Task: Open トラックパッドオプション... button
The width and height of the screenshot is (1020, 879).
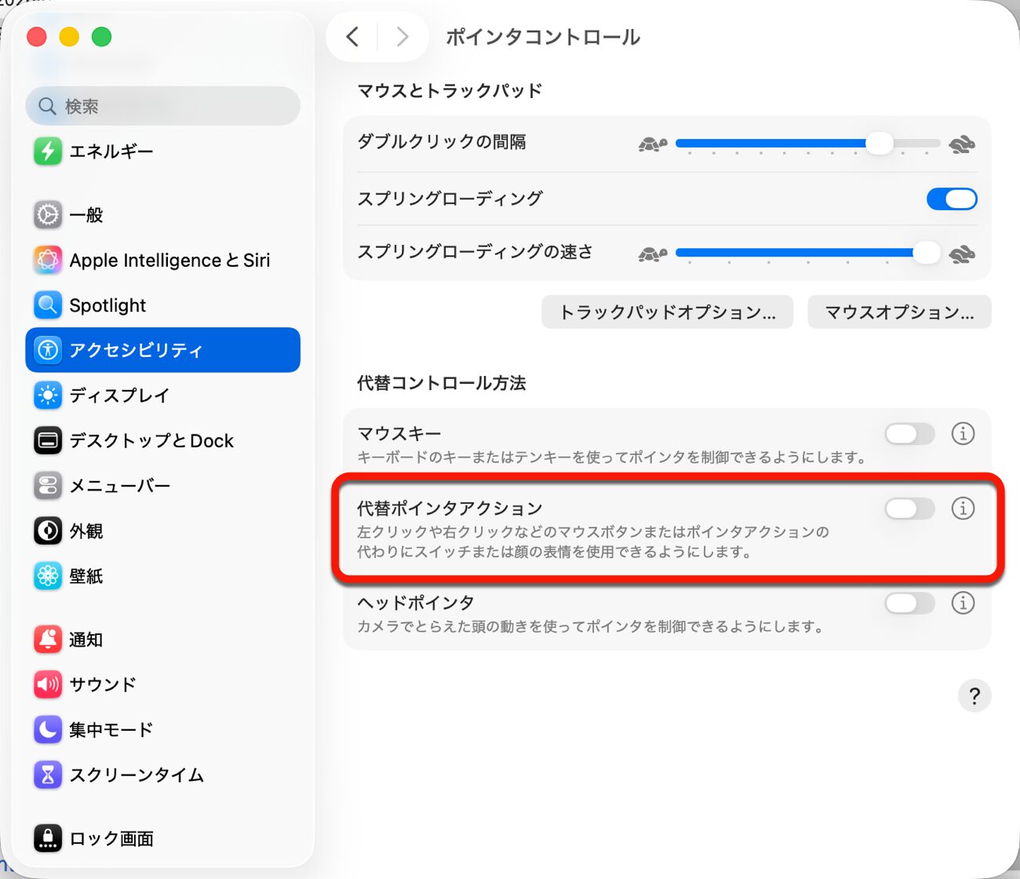Action: [x=667, y=312]
